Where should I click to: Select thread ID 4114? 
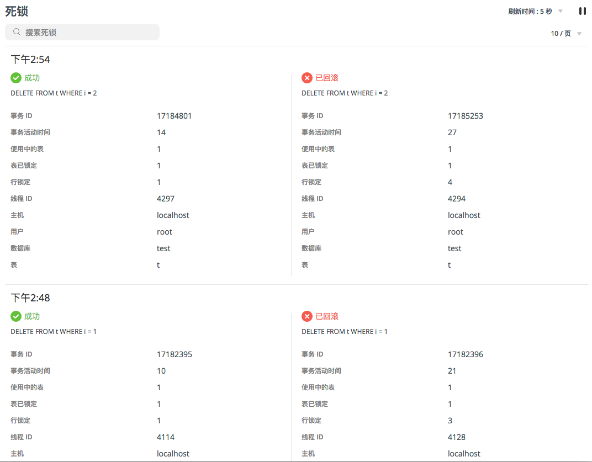165,437
